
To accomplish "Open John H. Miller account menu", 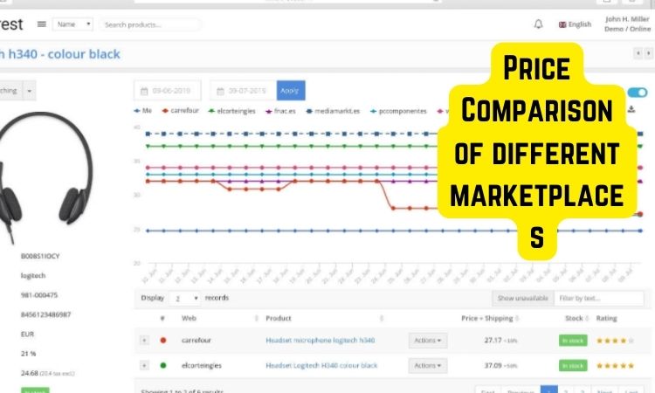I will pos(627,24).
